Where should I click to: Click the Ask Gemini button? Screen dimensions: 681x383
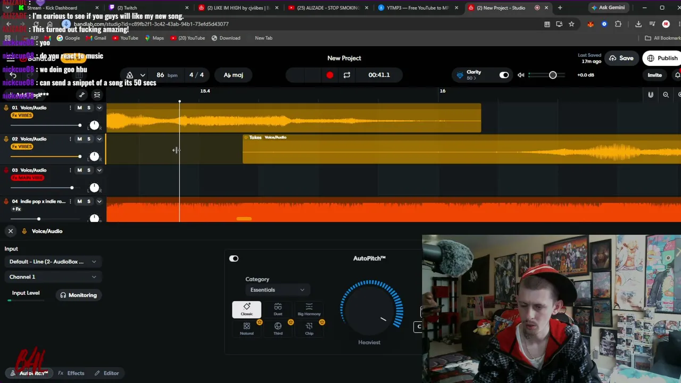607,8
